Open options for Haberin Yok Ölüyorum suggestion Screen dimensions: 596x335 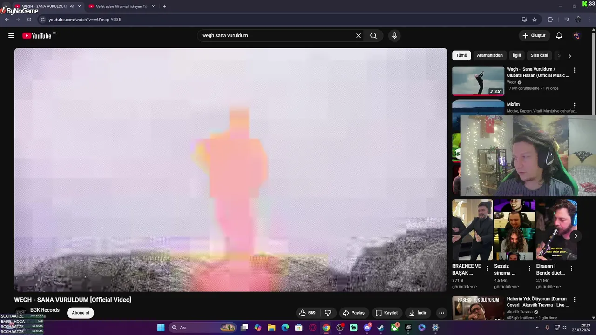click(x=575, y=300)
